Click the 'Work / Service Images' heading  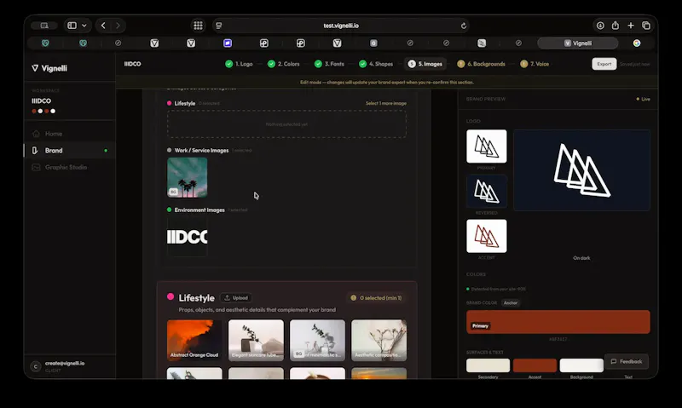[x=201, y=151]
